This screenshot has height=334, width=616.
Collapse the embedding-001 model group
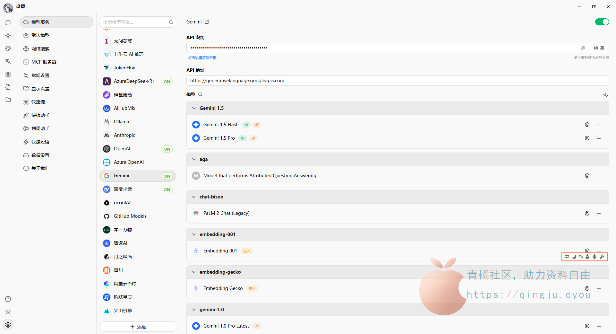pos(194,234)
